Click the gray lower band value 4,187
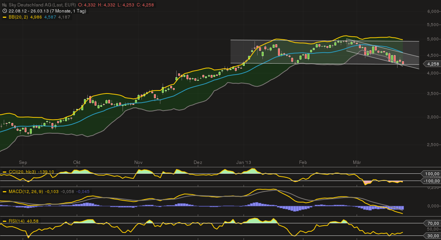Image resolution: width=441 pixels, height=240 pixels. 64,17
